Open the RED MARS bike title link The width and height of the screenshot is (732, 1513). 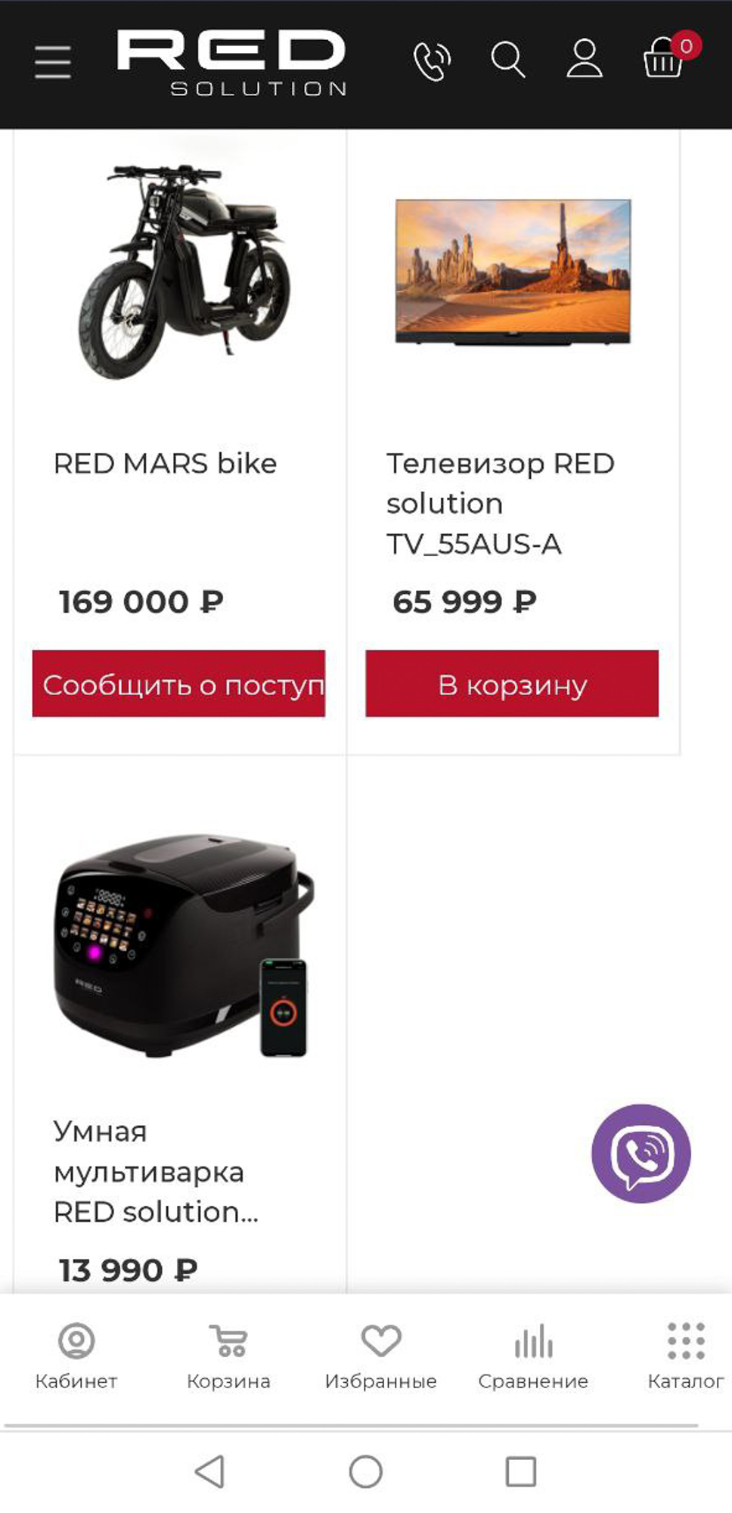(x=165, y=463)
